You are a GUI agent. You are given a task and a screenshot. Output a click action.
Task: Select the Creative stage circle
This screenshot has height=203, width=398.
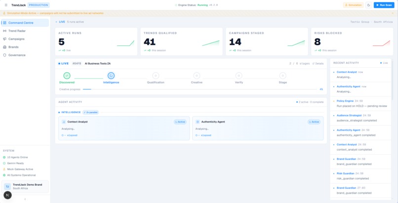click(x=197, y=76)
